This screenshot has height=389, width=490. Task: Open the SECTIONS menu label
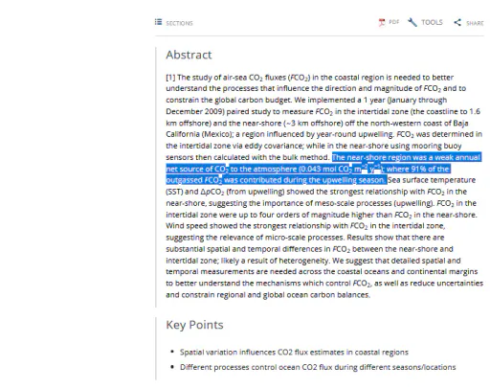(179, 23)
